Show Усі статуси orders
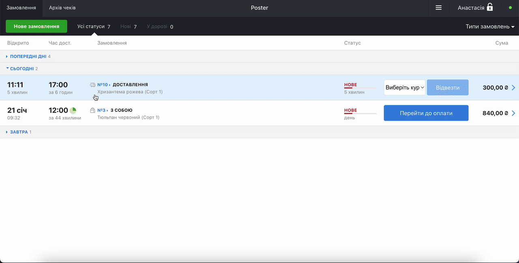Viewport: 519px width, 263px height. coord(94,27)
